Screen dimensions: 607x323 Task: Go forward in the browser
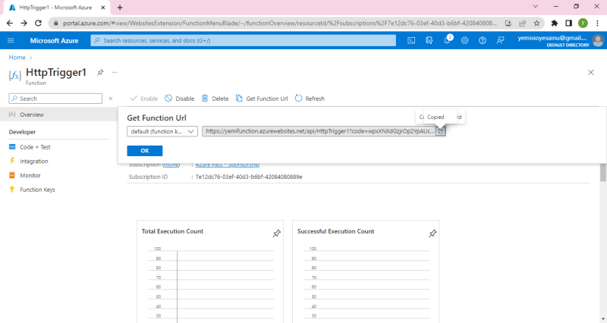click(24, 24)
